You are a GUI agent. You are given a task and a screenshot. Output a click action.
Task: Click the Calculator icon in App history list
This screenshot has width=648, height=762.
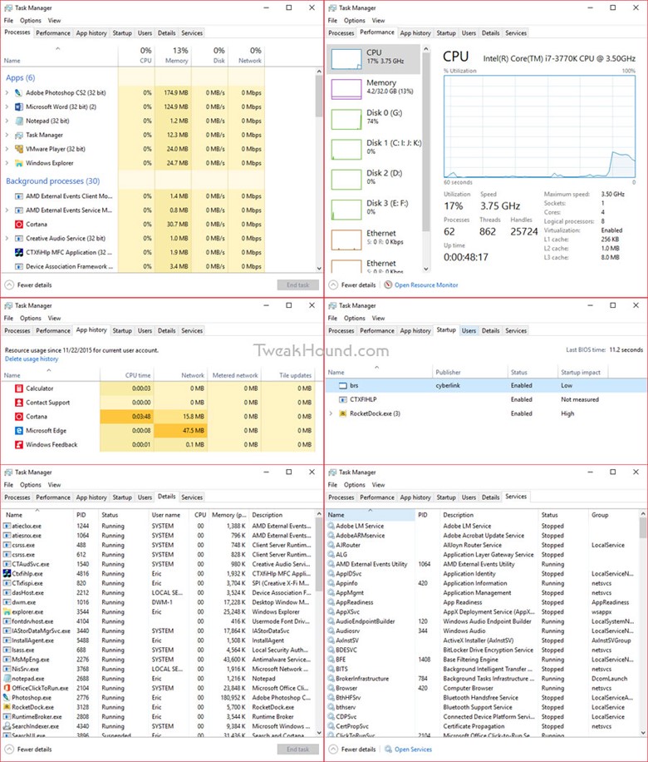18,388
